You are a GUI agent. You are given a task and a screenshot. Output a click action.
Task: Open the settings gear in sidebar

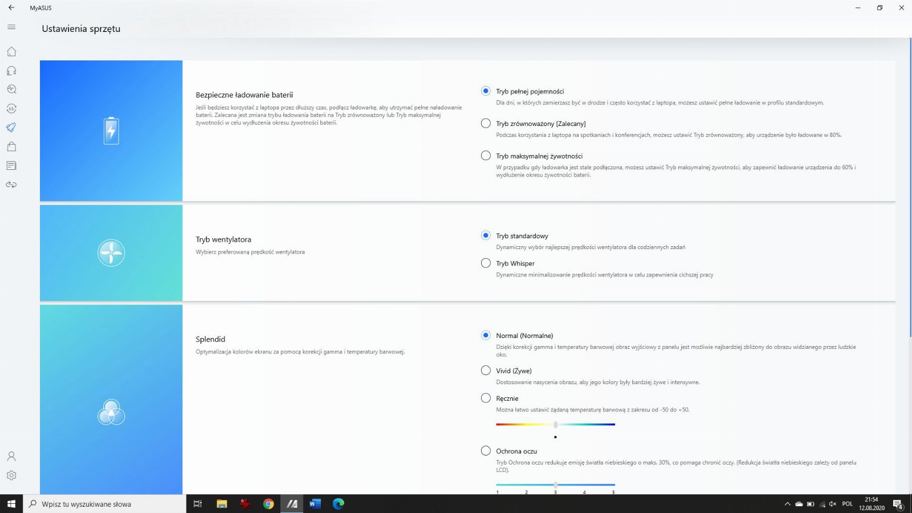click(x=11, y=475)
